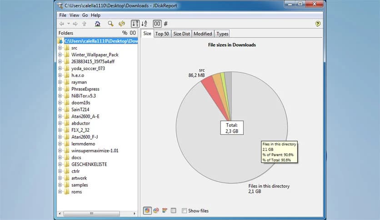
Task: Expand the src folder node
Action: pos(60,48)
